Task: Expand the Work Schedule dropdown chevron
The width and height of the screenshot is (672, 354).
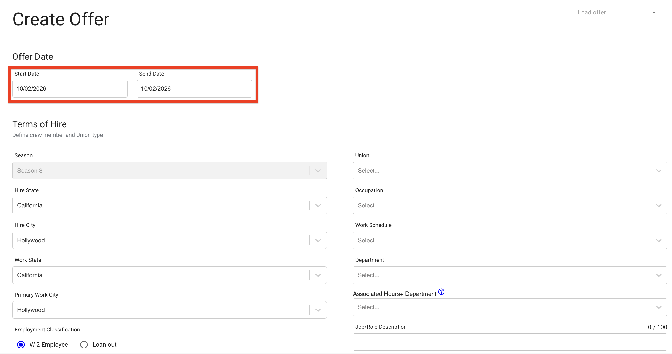Action: [659, 240]
